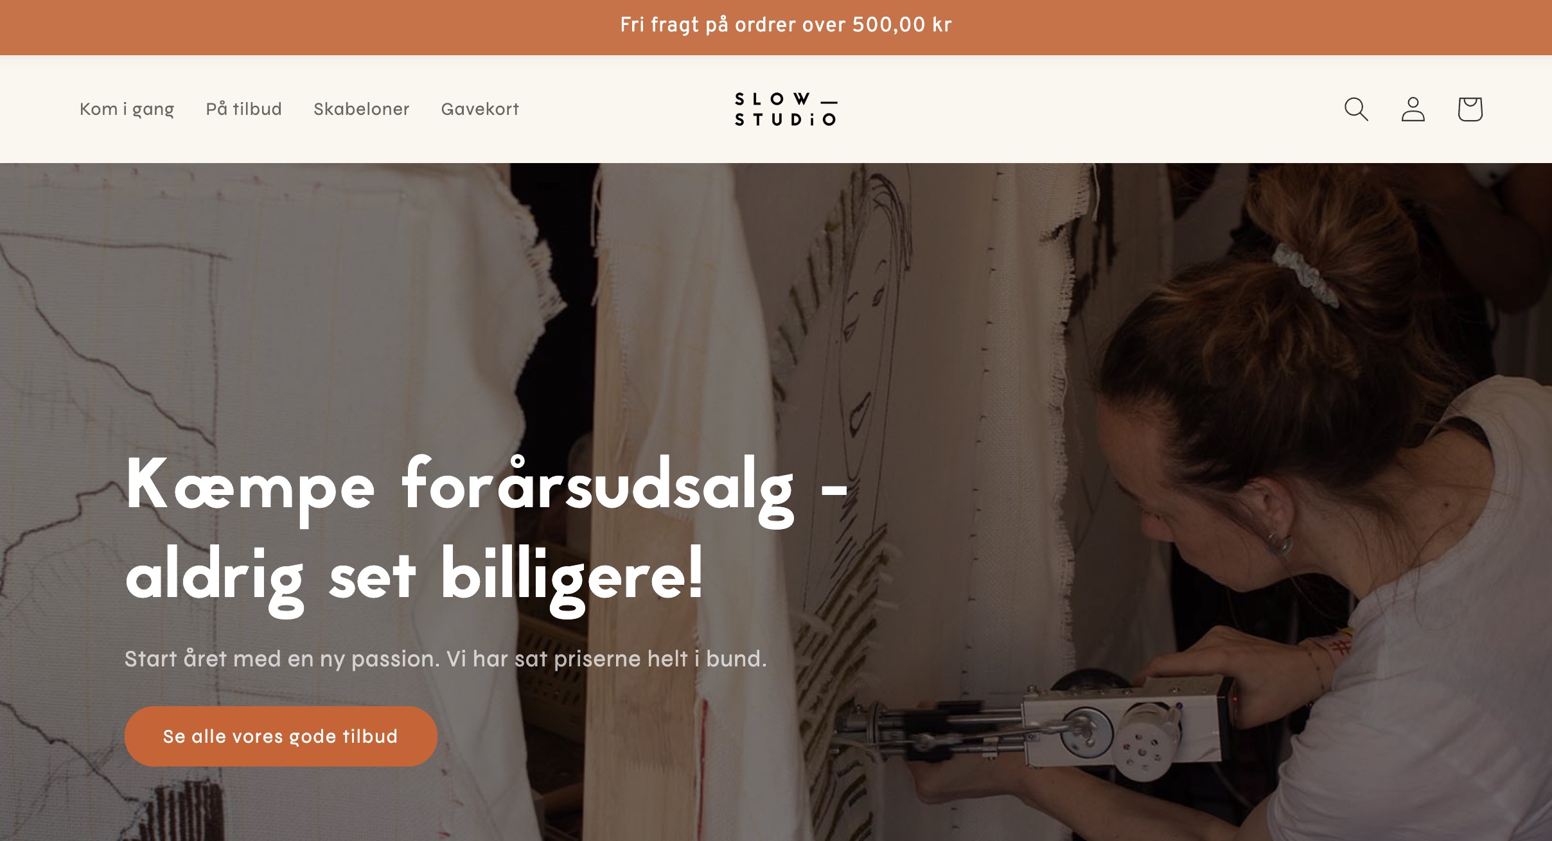1552x841 pixels.
Task: Go to Gavekort page
Action: click(x=480, y=109)
